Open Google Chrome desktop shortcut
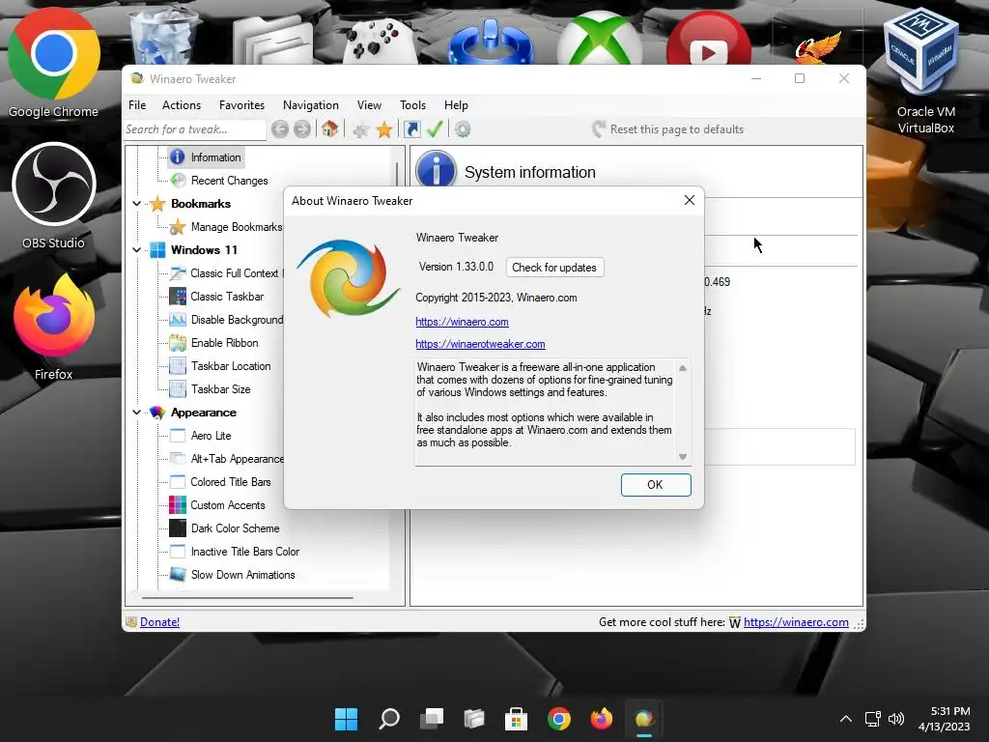Image resolution: width=989 pixels, height=742 pixels. click(x=54, y=63)
